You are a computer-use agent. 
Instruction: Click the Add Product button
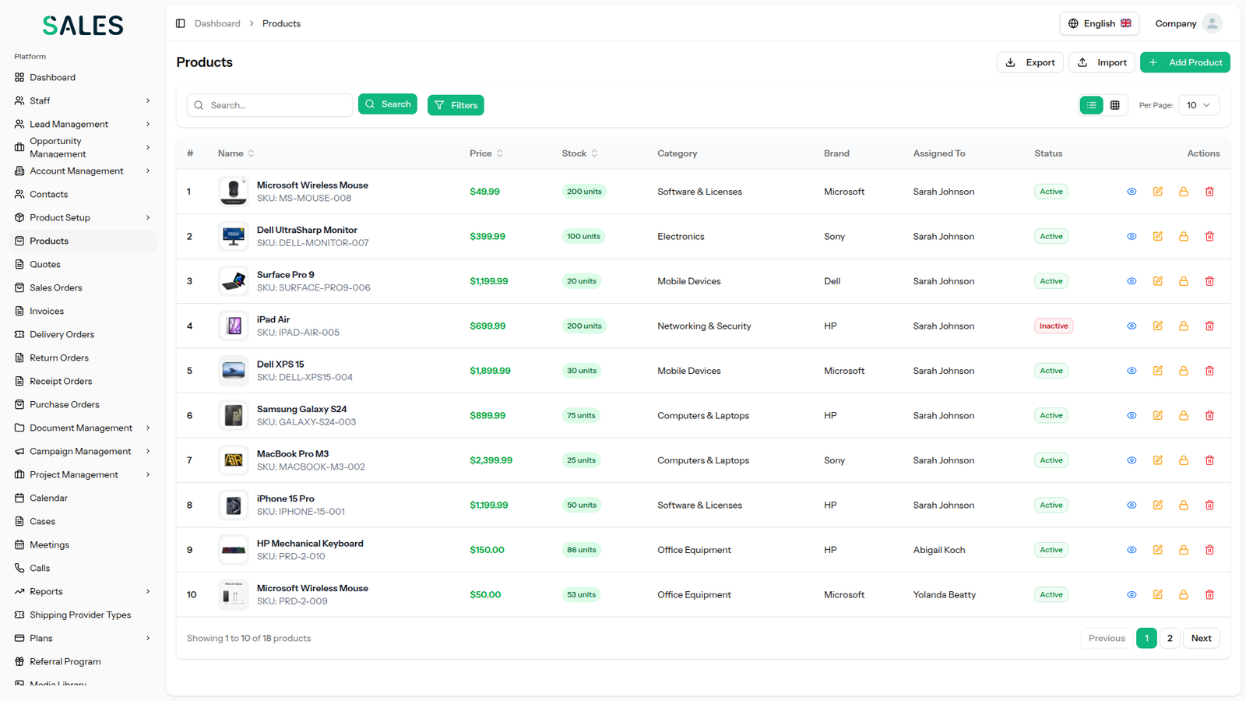point(1184,62)
